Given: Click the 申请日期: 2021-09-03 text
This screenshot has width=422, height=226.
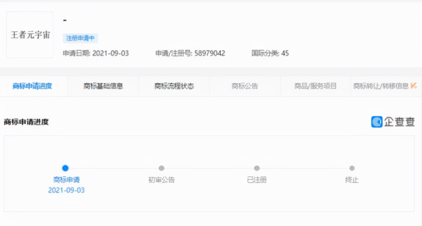Looking at the screenshot, I should click(x=96, y=53).
